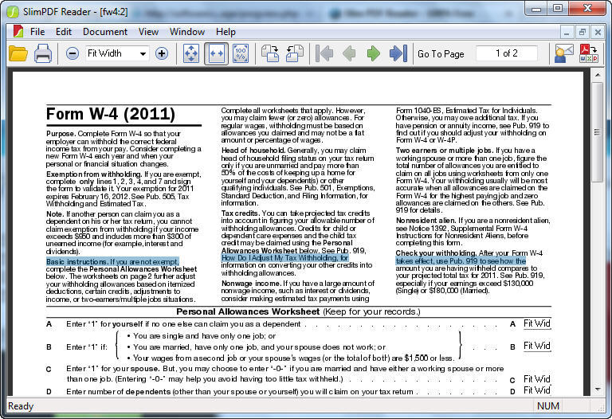Open the Window menu
The image size is (612, 419).
187,32
